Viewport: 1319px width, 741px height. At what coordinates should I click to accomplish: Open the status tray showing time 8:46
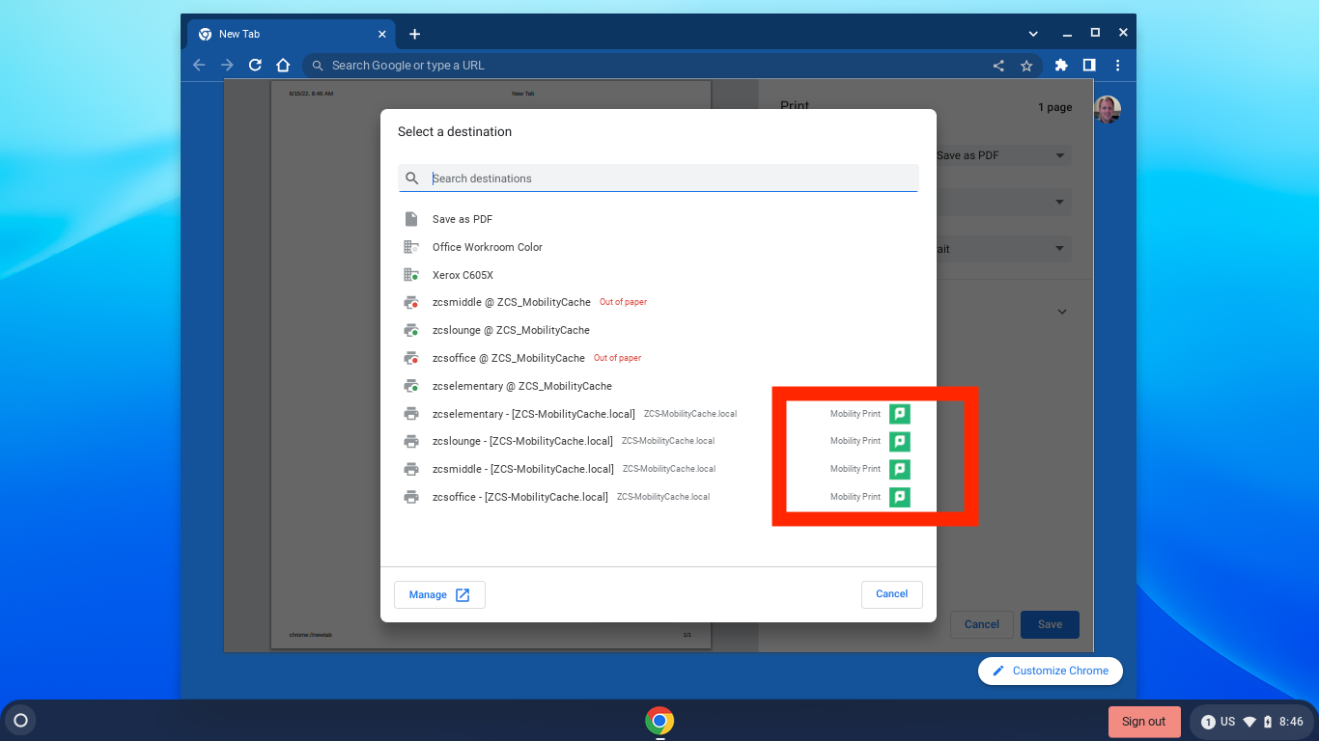tap(1252, 722)
